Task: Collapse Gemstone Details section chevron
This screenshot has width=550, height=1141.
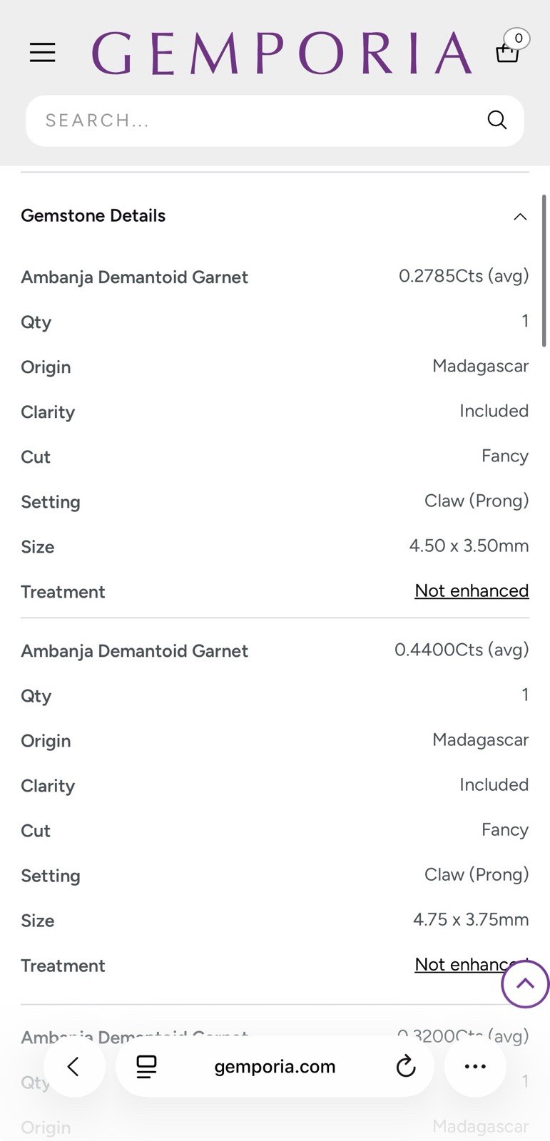Action: 520,216
